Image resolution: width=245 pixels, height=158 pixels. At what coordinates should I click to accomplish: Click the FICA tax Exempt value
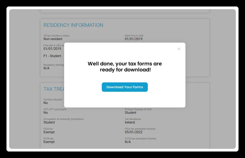coord(49,132)
